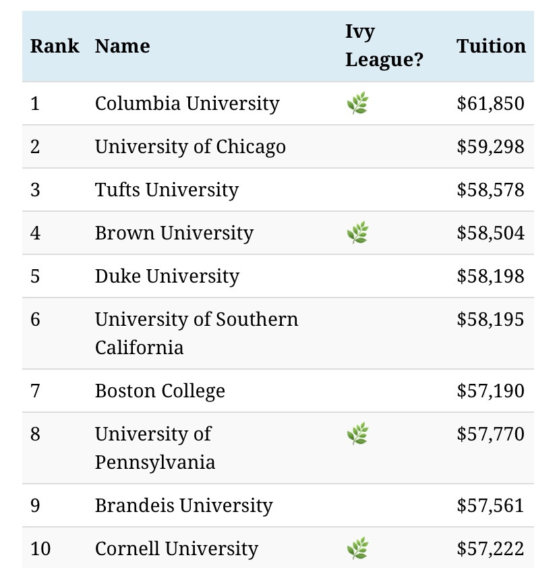This screenshot has width=557, height=568.
Task: Click Cornell University name text
Action: click(177, 548)
